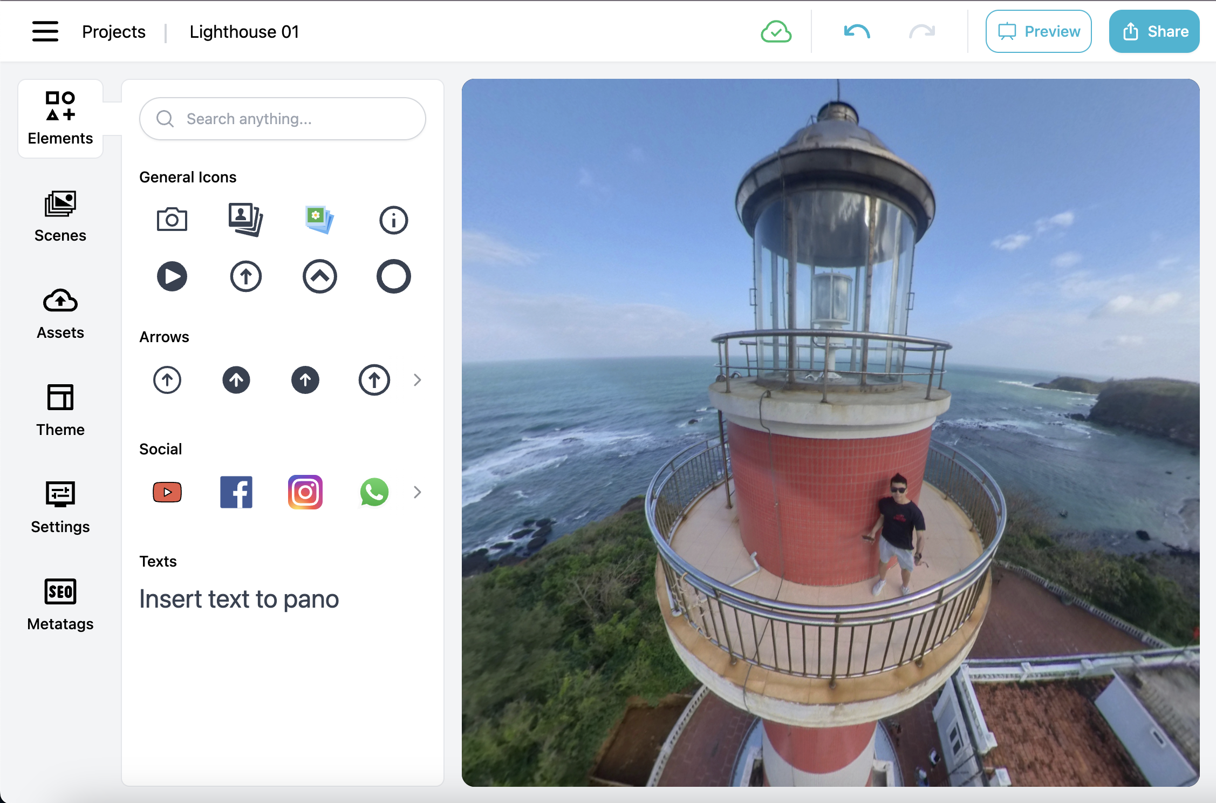Select the Instagram social icon
This screenshot has height=803, width=1216.
pos(304,491)
